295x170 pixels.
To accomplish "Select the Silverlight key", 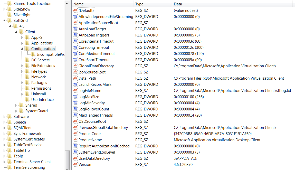I will [22, 15].
